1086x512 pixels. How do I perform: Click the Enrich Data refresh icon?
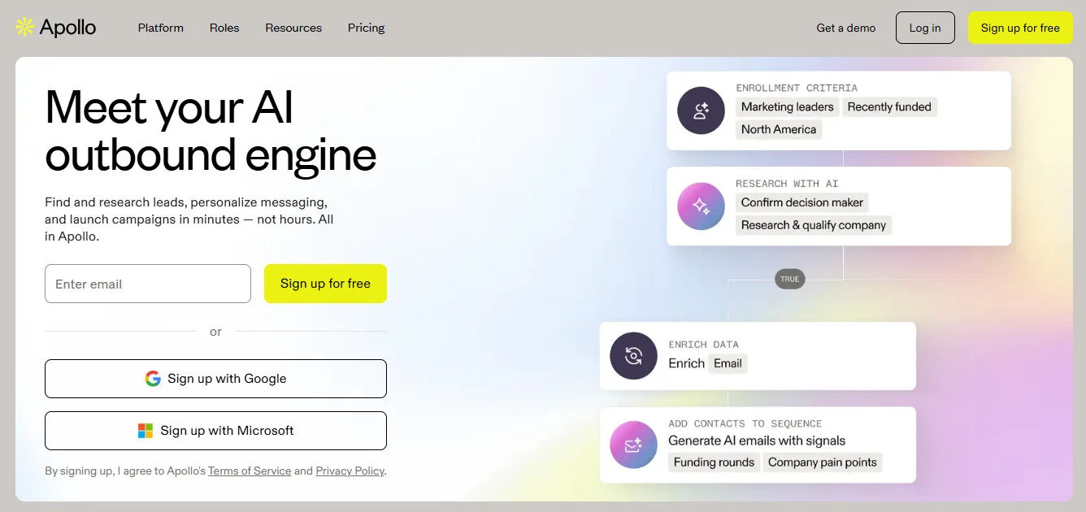point(633,356)
